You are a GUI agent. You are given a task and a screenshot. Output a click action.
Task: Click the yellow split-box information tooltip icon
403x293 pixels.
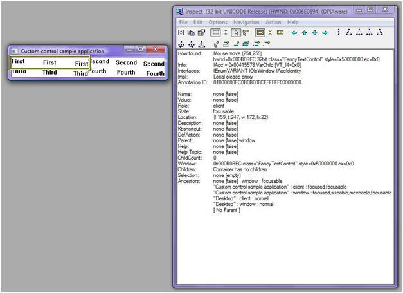pyautogui.click(x=280, y=32)
